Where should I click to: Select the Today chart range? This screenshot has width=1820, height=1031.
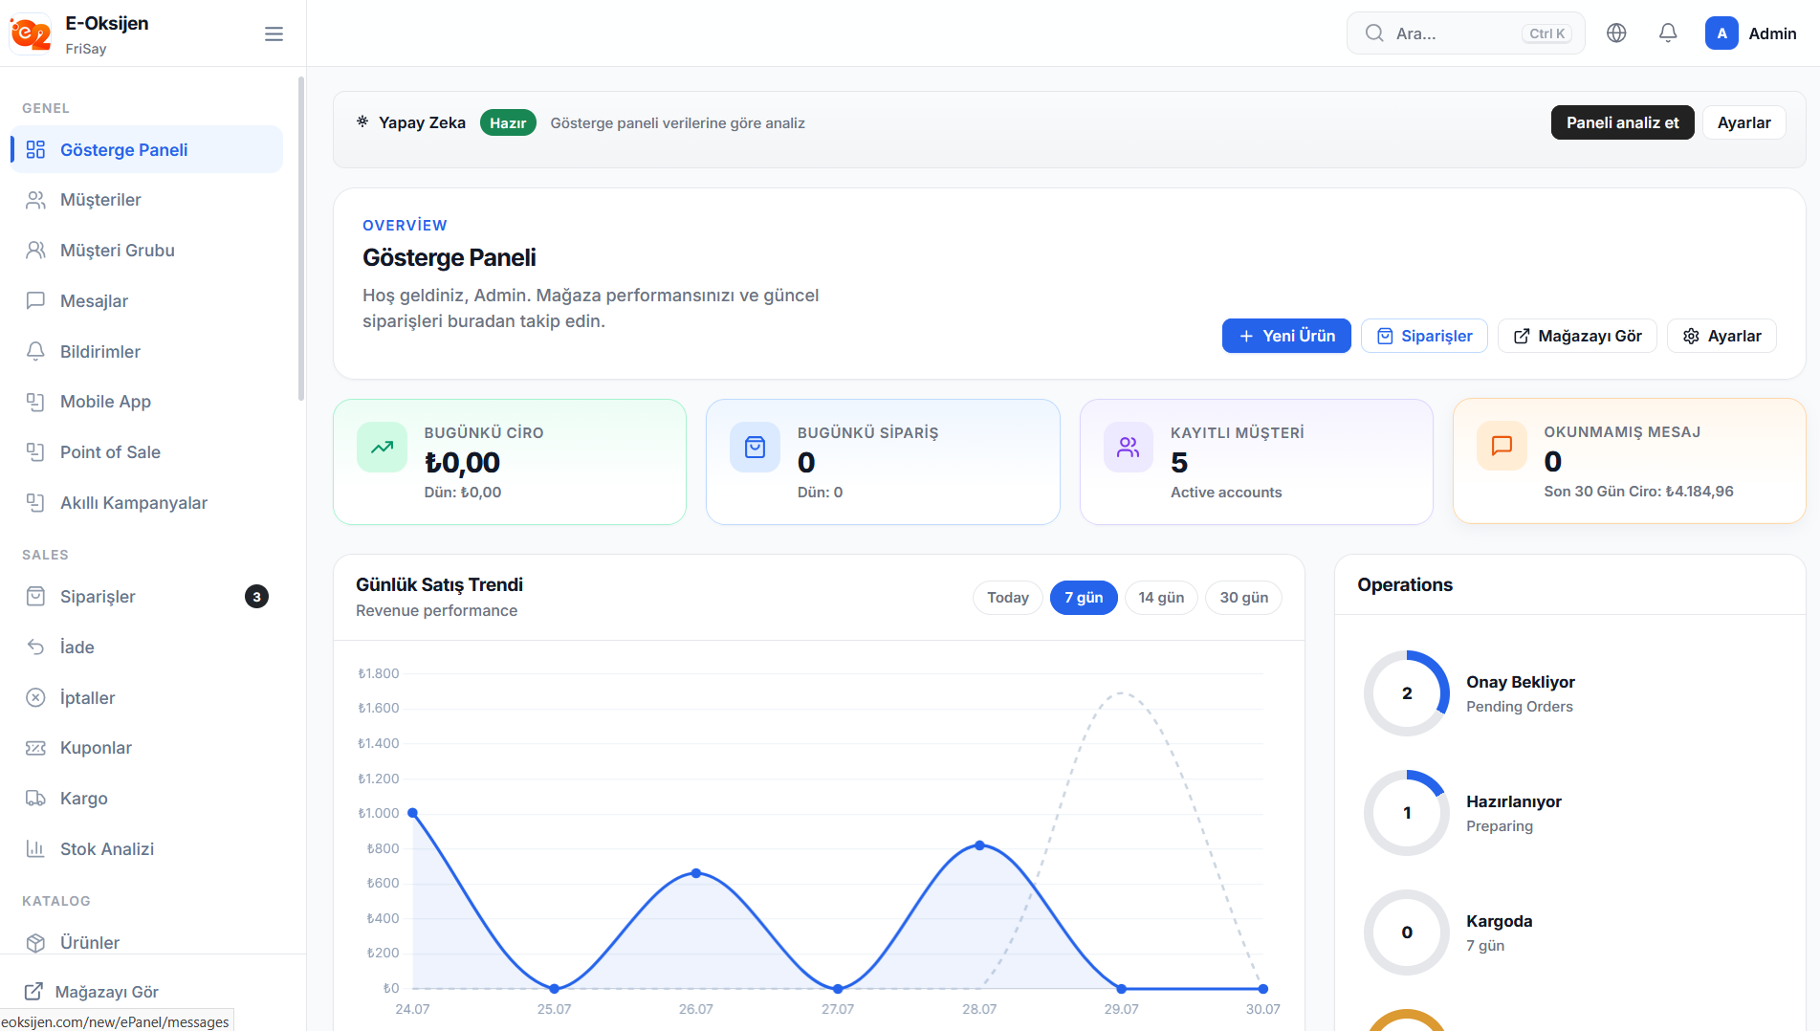[1008, 598]
